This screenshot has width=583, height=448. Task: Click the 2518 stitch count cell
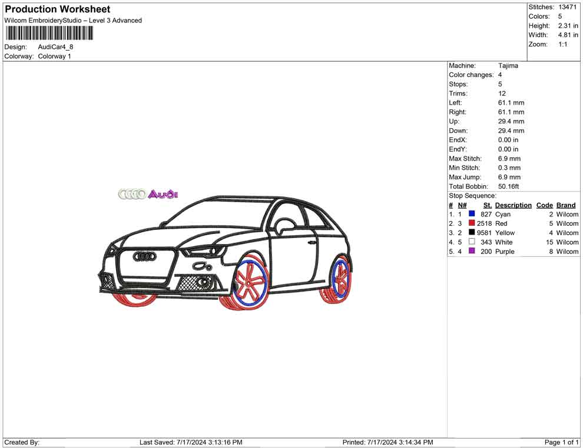(x=484, y=223)
